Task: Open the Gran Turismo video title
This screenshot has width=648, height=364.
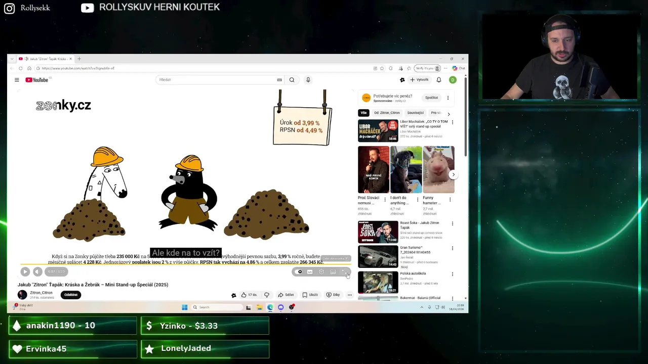Action: tap(415, 250)
